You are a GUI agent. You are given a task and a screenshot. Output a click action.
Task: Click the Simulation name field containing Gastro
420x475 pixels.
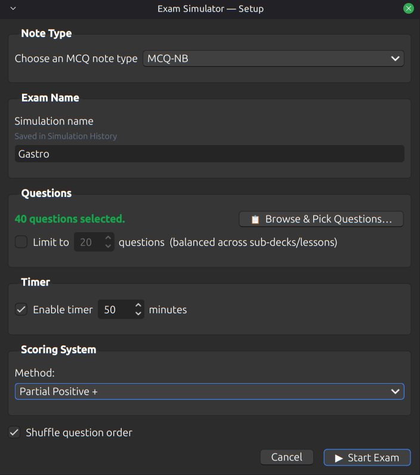209,154
